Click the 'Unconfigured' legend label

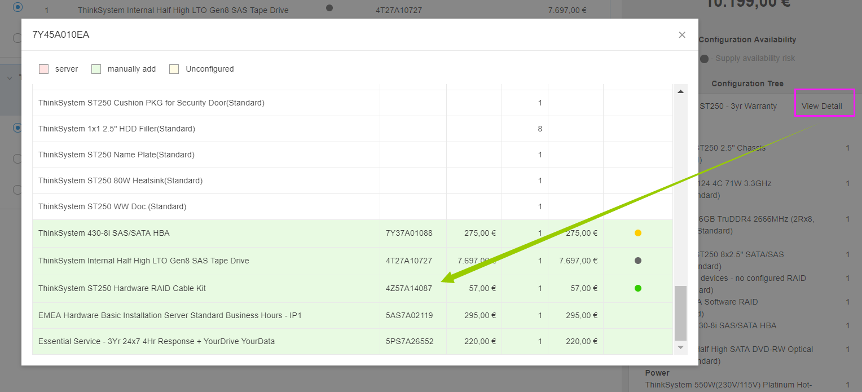click(210, 69)
